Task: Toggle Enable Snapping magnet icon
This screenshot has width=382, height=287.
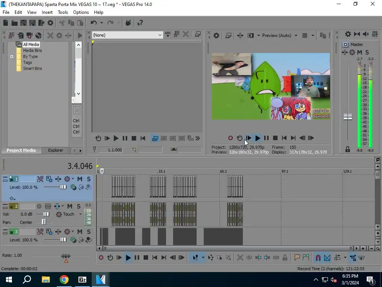Action: click(318, 257)
